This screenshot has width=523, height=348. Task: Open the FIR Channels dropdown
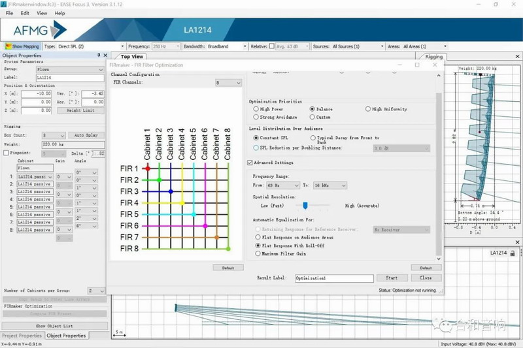(x=229, y=83)
